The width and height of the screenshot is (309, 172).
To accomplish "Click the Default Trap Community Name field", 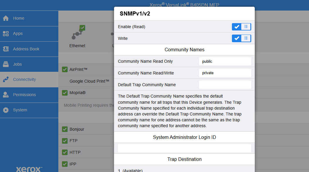I will [x=225, y=85].
